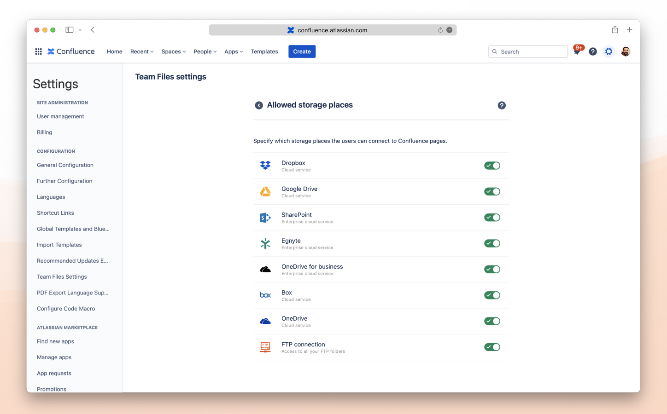Viewport: 667px width, 414px height.
Task: Click the Dropbox logo icon
Action: pos(265,166)
